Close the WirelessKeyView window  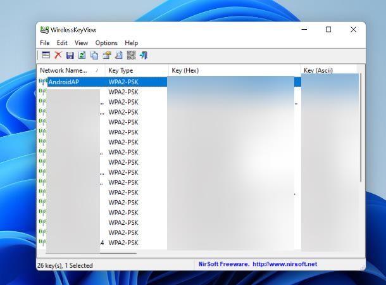point(353,30)
